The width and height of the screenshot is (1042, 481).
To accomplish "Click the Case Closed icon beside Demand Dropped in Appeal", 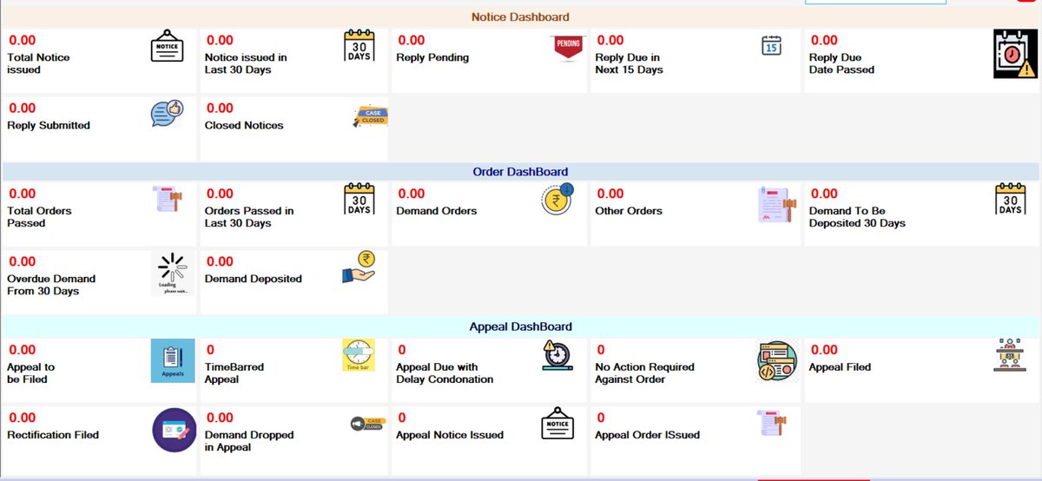I will (x=367, y=424).
